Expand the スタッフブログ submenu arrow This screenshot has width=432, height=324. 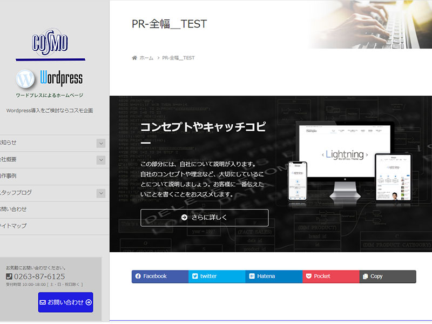(101, 193)
